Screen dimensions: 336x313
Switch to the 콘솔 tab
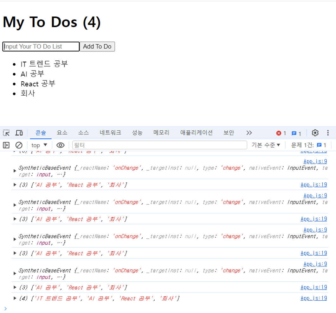coord(41,133)
